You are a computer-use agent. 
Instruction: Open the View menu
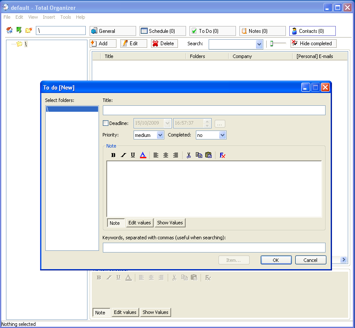pyautogui.click(x=33, y=17)
